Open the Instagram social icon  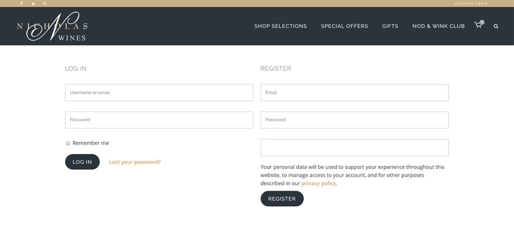point(44,4)
